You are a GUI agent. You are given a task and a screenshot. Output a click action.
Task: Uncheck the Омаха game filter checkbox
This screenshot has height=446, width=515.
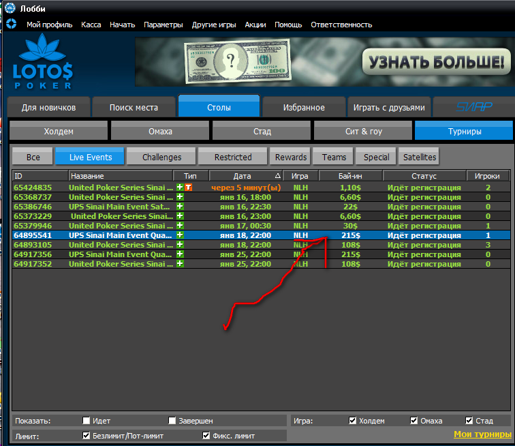(414, 420)
